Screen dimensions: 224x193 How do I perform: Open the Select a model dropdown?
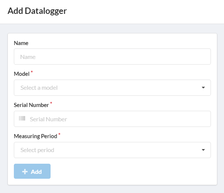[112, 87]
